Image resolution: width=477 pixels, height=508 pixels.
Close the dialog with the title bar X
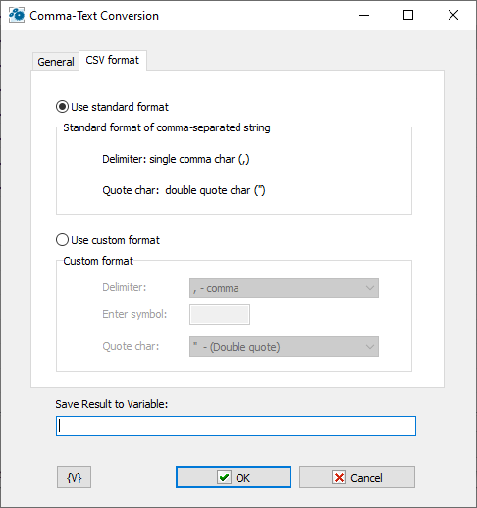point(453,15)
